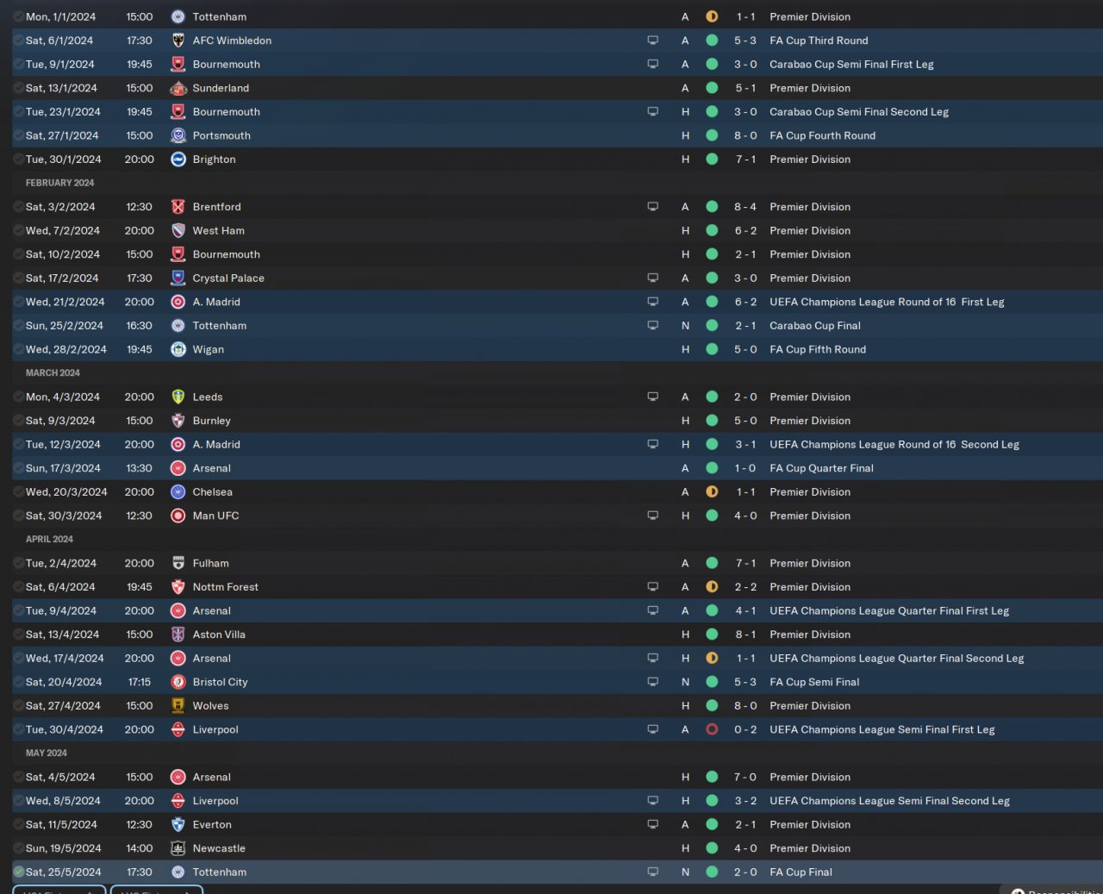The width and height of the screenshot is (1103, 894).
Task: Toggle the green tick on the FA Cup Final row
Action: (19, 872)
